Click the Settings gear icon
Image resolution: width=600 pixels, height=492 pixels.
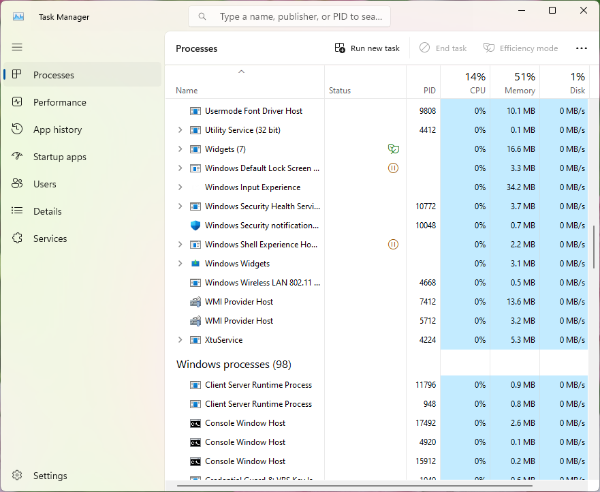click(x=17, y=475)
